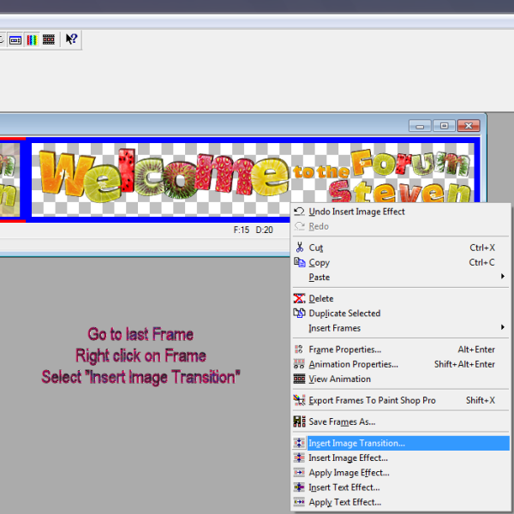Viewport: 514px width, 514px height.
Task: Expand the Insert Frames submenu
Action: coord(401,328)
